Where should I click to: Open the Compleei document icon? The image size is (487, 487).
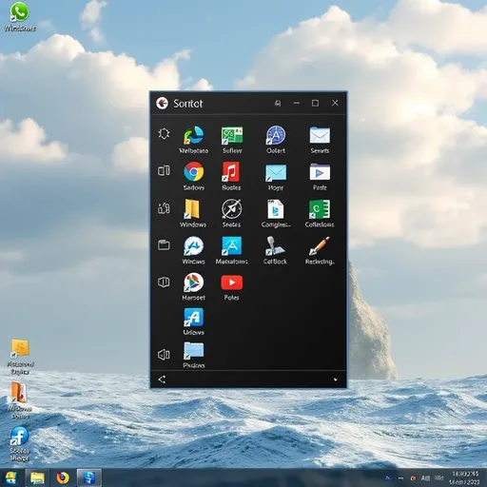tap(275, 209)
